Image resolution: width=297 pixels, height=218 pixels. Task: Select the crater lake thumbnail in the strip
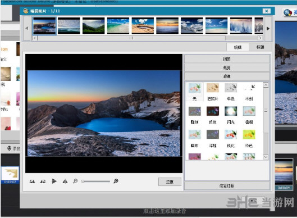click(44, 26)
